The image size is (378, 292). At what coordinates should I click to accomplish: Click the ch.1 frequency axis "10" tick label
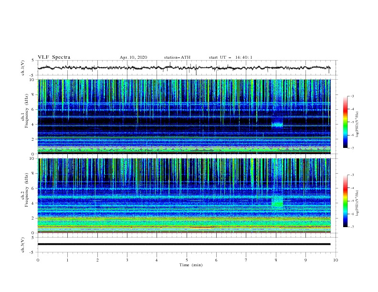point(33,80)
